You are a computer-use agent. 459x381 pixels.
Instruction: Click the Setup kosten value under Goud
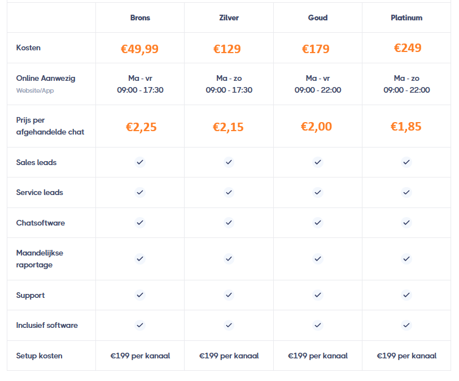[318, 356]
